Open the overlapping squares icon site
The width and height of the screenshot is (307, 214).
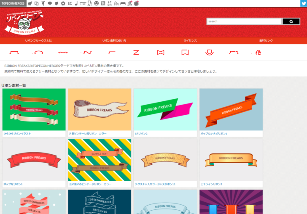[36, 3]
